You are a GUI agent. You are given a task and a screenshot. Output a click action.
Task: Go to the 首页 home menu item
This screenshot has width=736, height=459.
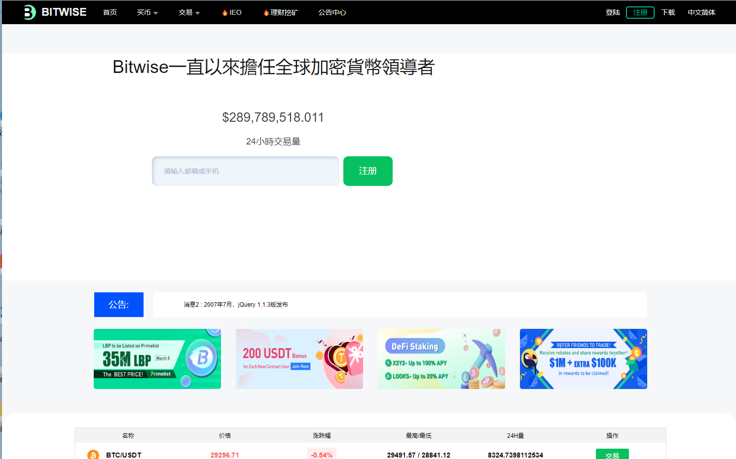[x=110, y=13]
